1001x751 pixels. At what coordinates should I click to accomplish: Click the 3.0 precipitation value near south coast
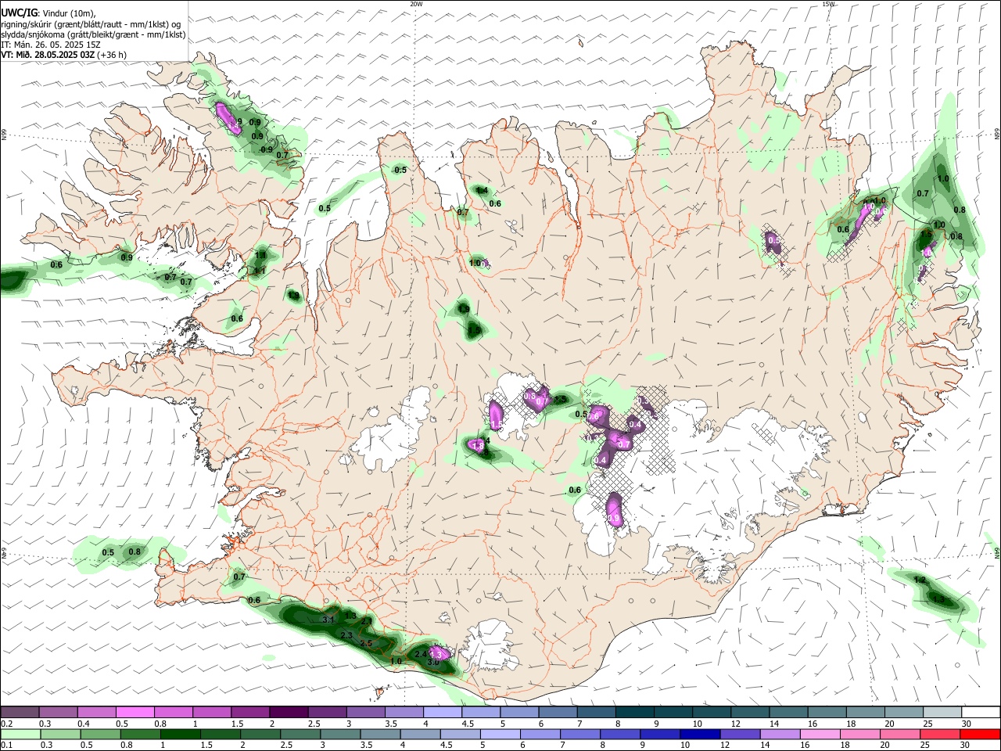[432, 662]
